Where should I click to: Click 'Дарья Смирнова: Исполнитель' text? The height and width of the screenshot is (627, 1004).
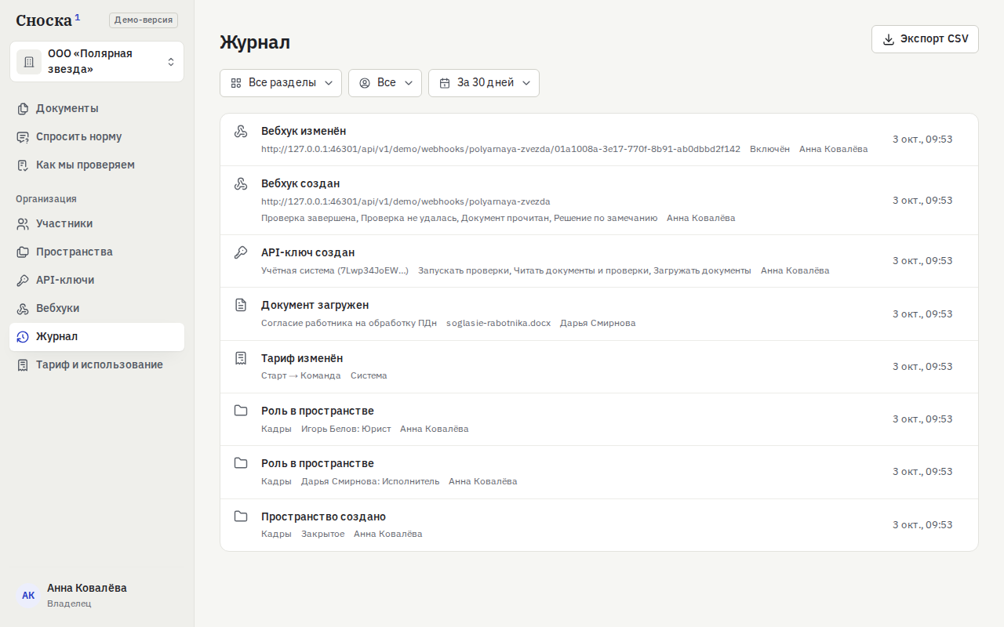[370, 481]
